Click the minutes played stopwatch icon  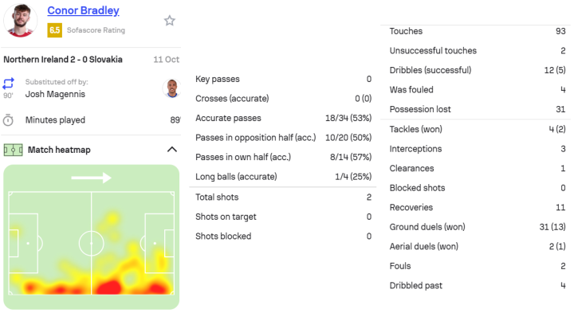(x=8, y=120)
